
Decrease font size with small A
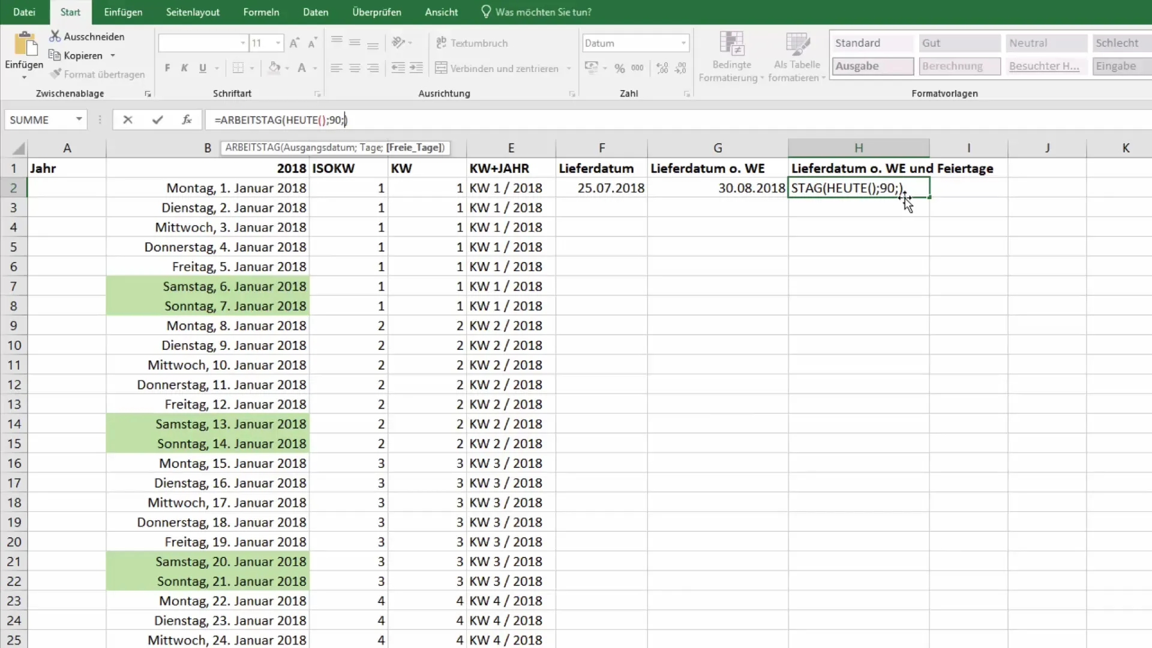[312, 43]
